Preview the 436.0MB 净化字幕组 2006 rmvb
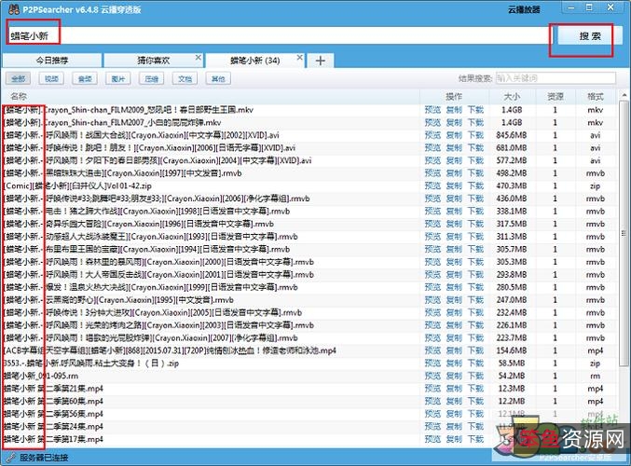 click(432, 199)
